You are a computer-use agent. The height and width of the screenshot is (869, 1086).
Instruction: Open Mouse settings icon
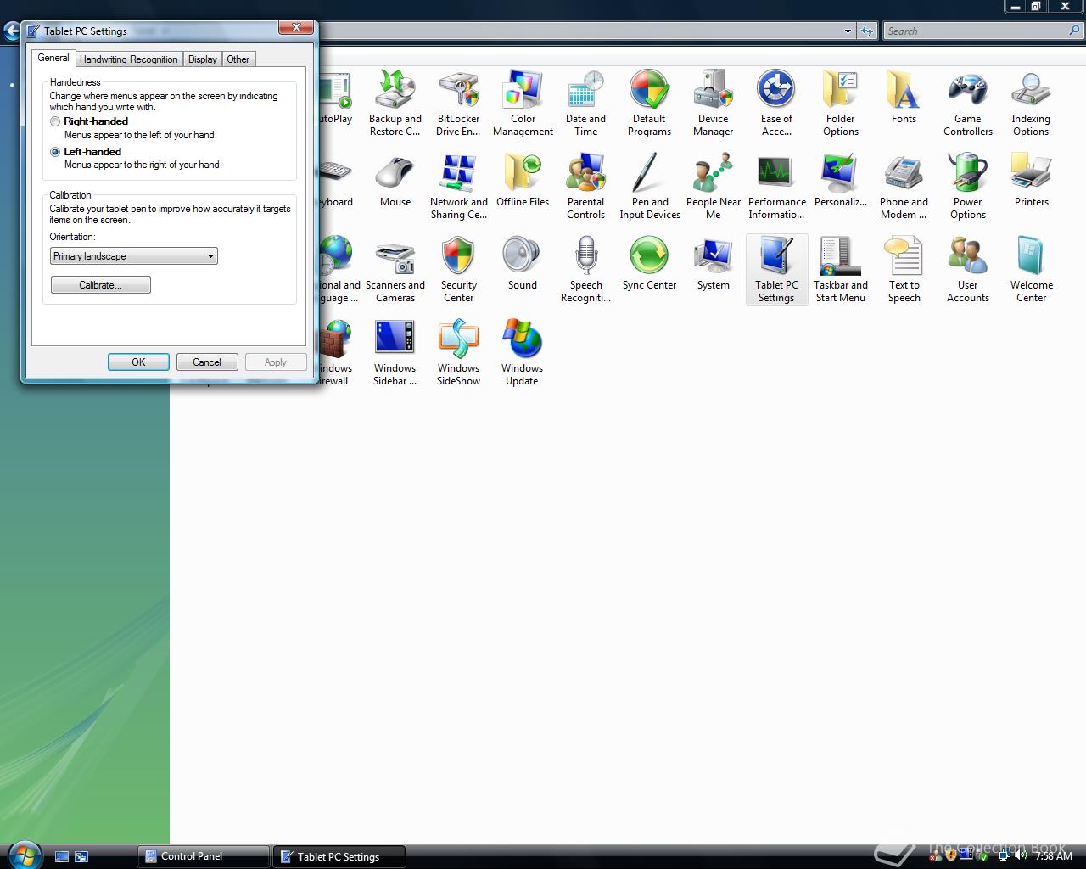395,181
